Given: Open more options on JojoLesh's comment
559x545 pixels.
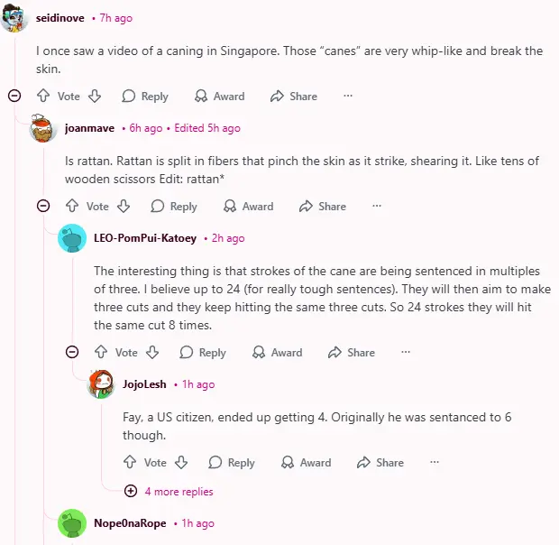Looking at the screenshot, I should click(435, 463).
